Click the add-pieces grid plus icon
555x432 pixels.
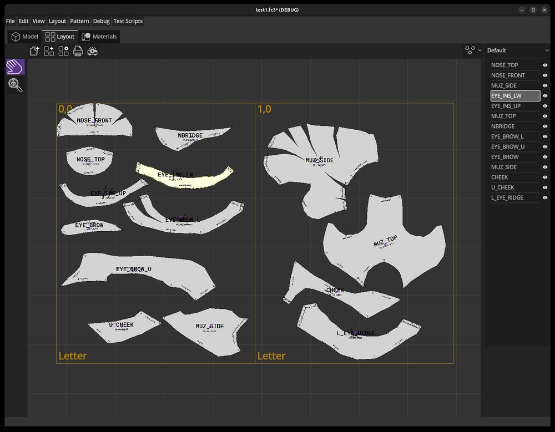pyautogui.click(x=49, y=52)
